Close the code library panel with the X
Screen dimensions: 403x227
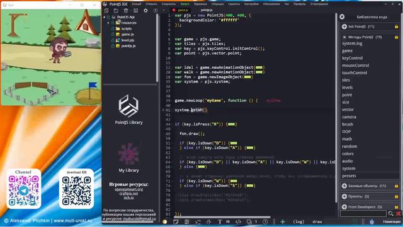(x=342, y=17)
